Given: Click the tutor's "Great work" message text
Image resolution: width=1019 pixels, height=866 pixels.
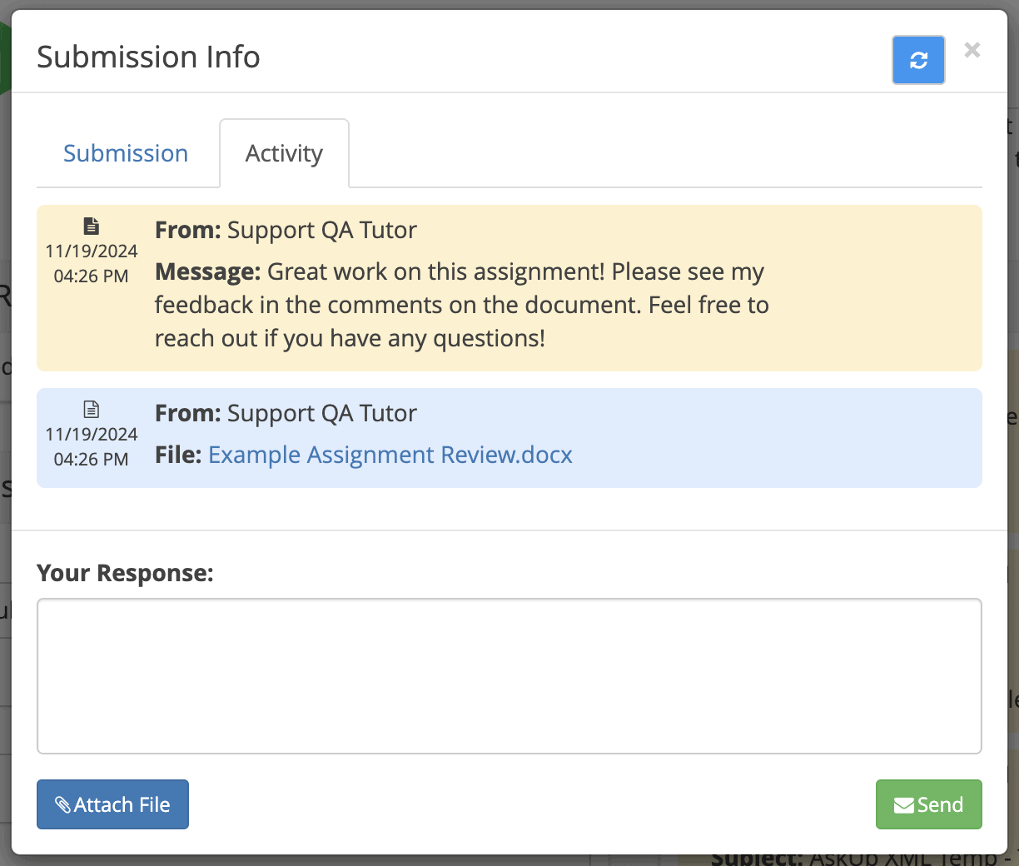Looking at the screenshot, I should pyautogui.click(x=461, y=305).
